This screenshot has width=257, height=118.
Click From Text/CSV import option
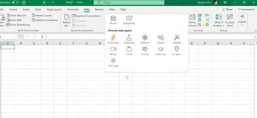[18, 16]
